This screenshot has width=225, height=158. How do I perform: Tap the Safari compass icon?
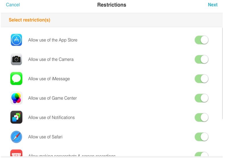click(16, 137)
